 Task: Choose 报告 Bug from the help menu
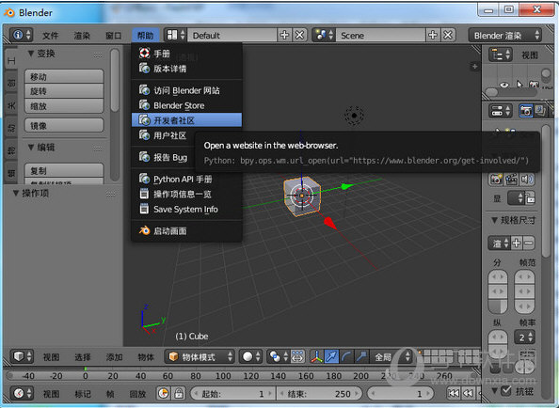click(x=164, y=157)
